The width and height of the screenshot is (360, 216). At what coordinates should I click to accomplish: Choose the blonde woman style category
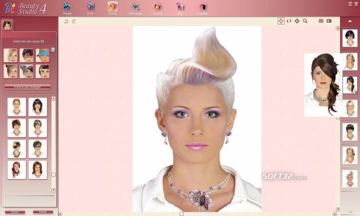(10, 55)
